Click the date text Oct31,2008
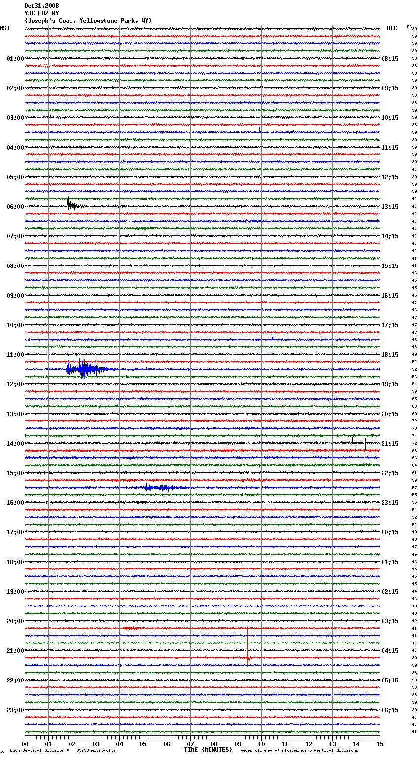The width and height of the screenshot is (419, 757). 41,6
